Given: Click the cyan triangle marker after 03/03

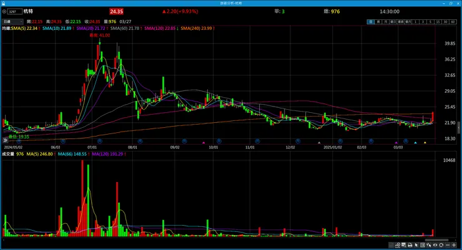Looking at the screenshot, I should (x=415, y=143).
